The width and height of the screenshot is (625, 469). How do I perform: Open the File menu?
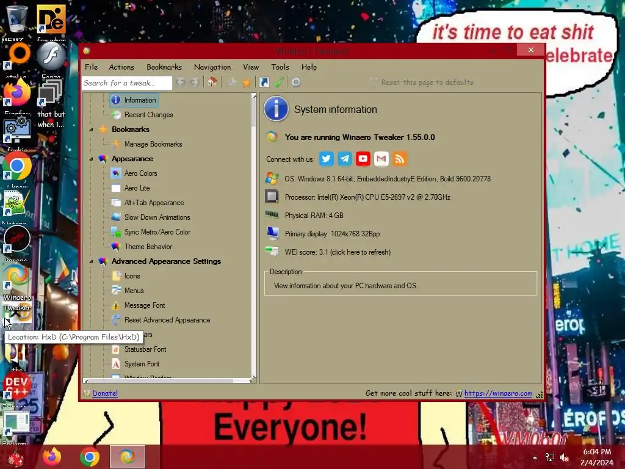tap(92, 67)
